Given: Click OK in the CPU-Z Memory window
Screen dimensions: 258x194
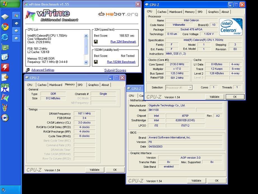Looking at the screenshot, I should 115,170.
